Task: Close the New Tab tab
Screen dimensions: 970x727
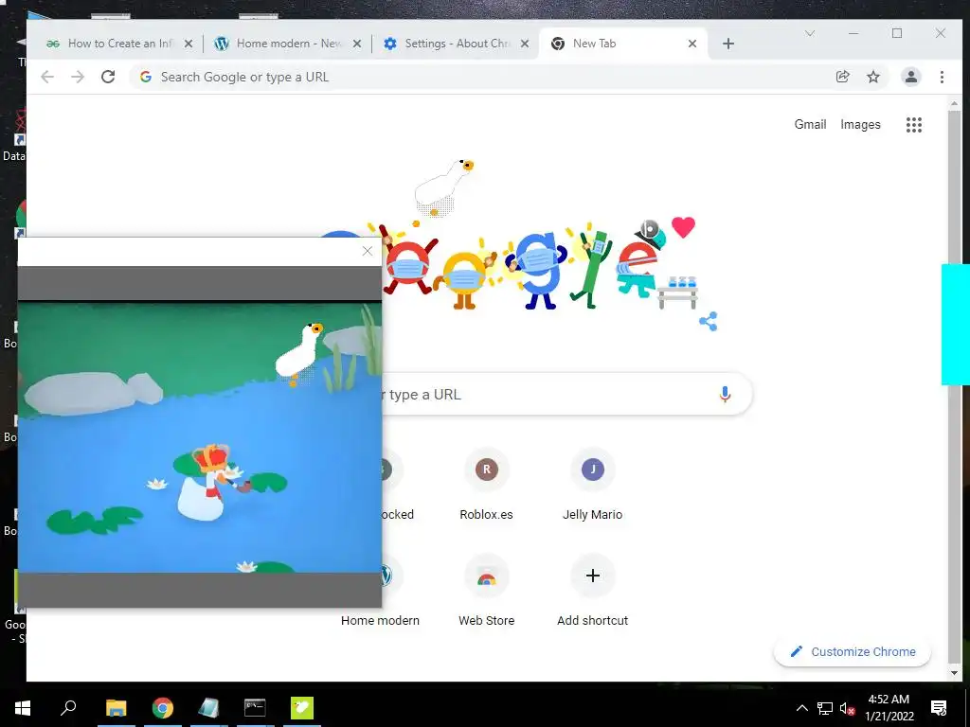Action: click(692, 44)
